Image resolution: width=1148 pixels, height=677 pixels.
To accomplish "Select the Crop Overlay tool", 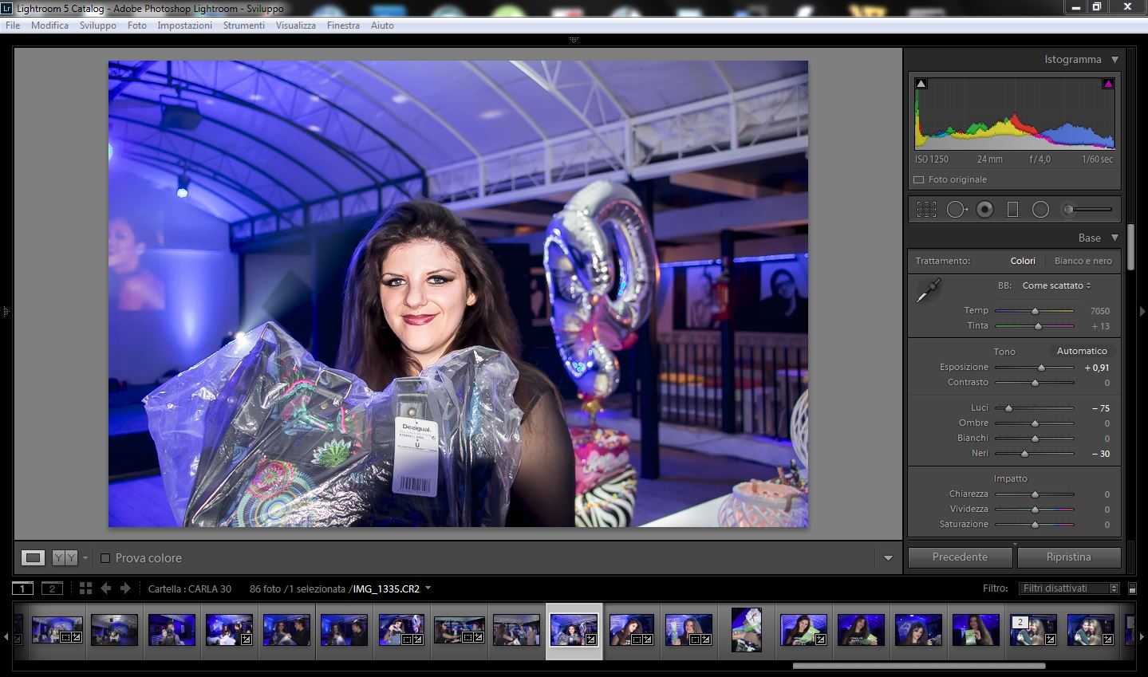I will 926,209.
